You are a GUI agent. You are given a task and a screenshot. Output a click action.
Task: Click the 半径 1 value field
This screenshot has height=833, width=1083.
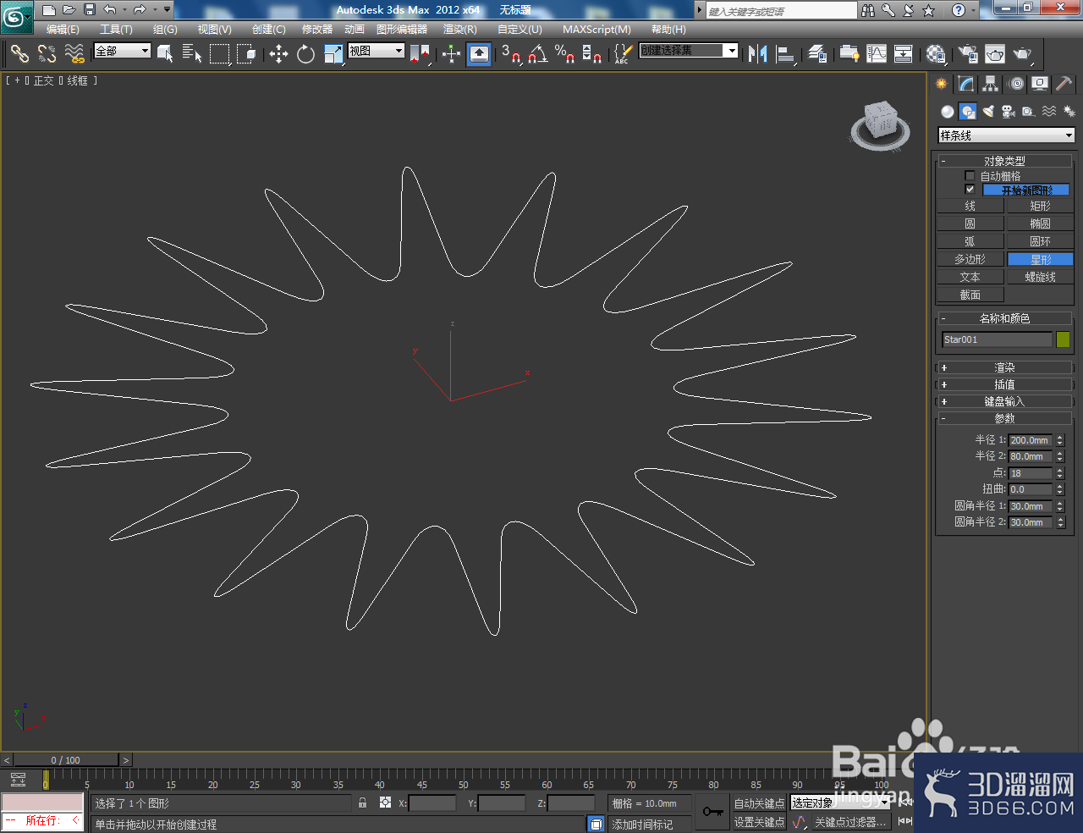tap(1030, 440)
